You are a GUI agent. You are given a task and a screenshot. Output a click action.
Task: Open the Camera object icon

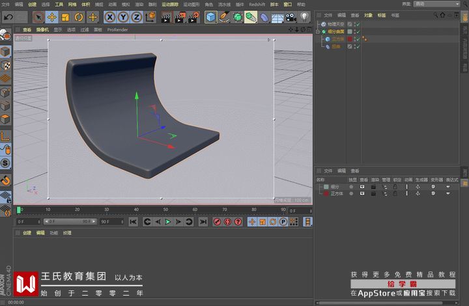pos(290,17)
